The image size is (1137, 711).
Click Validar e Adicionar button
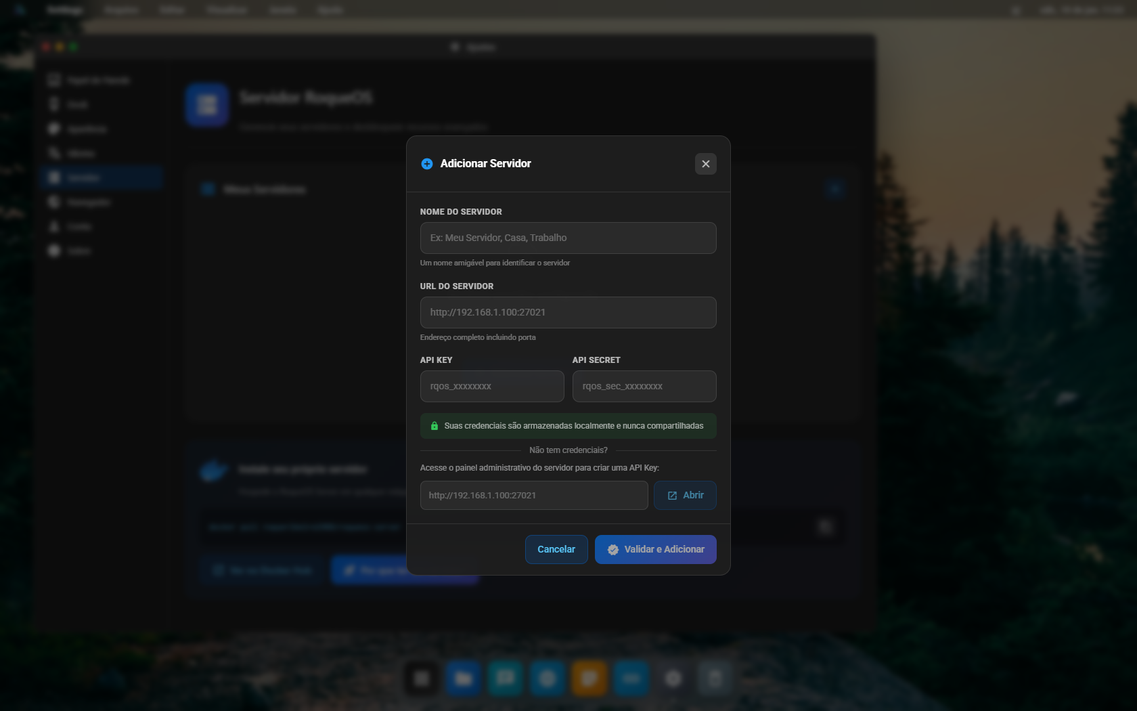pyautogui.click(x=655, y=550)
